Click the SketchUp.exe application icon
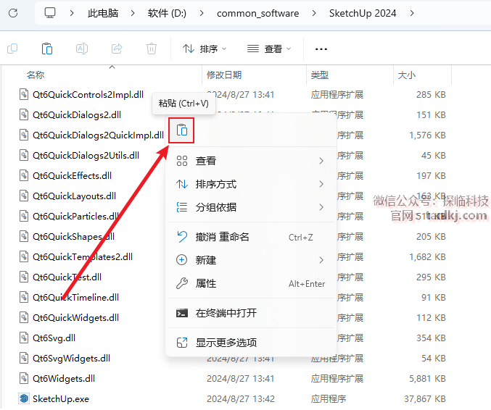 coord(24,398)
